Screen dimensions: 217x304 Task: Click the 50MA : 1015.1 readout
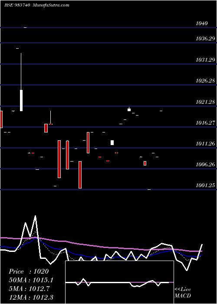click(x=31, y=280)
